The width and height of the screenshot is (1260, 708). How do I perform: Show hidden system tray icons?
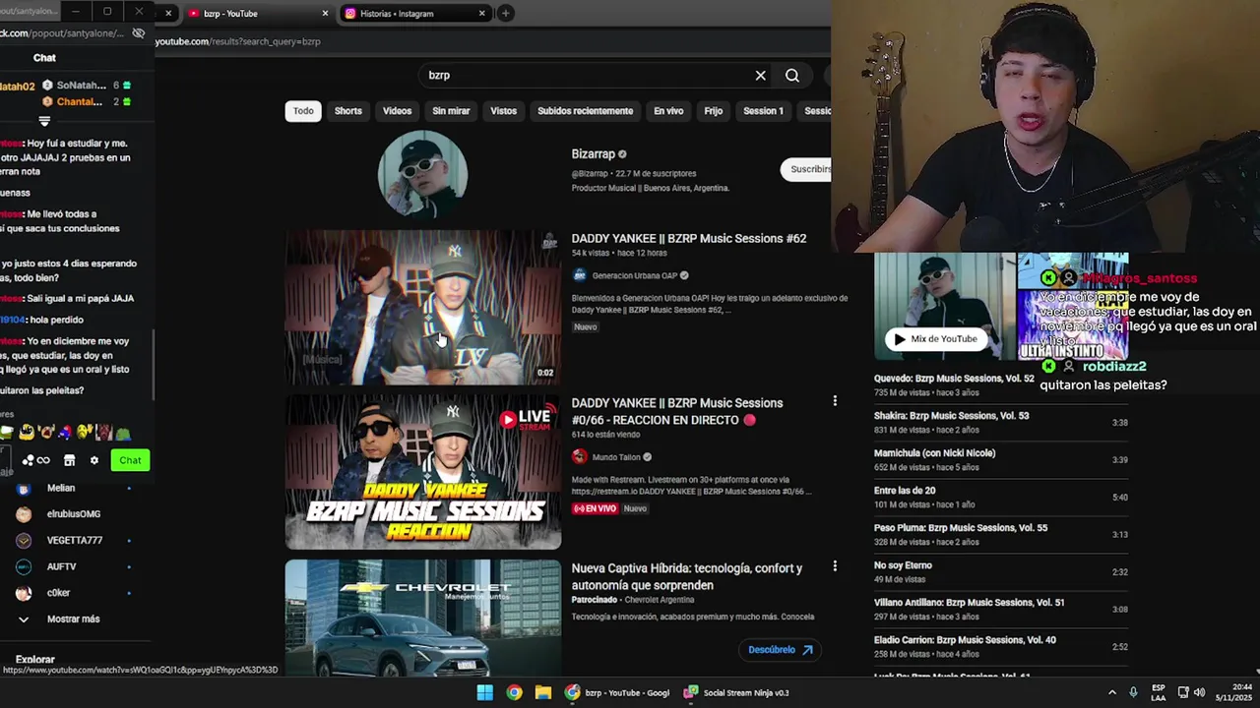point(1112,692)
